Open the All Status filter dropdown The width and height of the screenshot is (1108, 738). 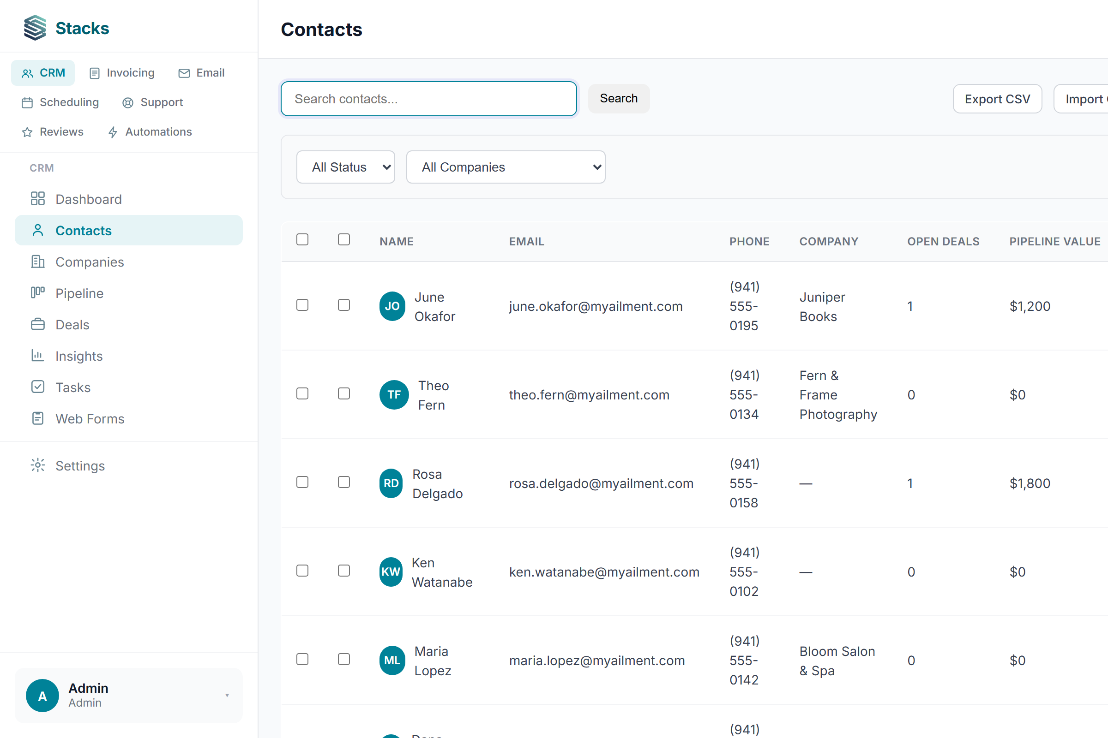pos(346,167)
